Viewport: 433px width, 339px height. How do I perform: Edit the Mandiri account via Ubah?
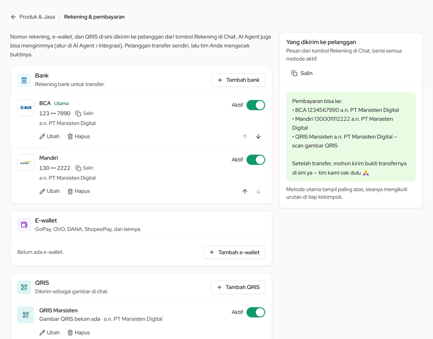click(x=49, y=191)
